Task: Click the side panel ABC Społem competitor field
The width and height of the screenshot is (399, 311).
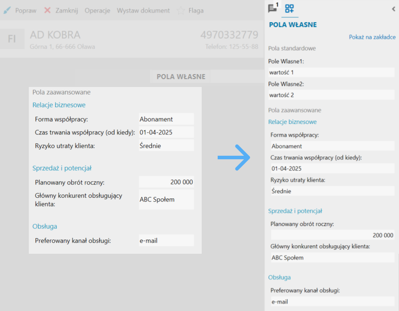Action: [332, 258]
